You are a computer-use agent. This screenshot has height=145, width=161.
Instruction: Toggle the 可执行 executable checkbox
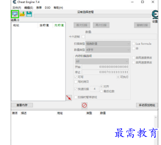pyautogui.click(x=118, y=77)
